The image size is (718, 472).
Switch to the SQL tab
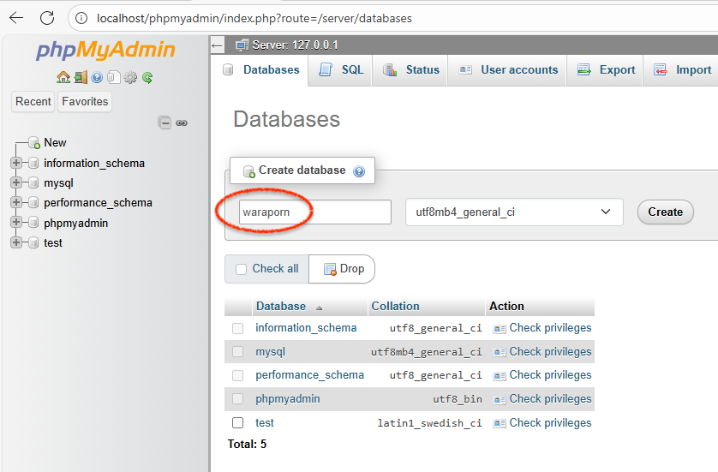click(342, 70)
